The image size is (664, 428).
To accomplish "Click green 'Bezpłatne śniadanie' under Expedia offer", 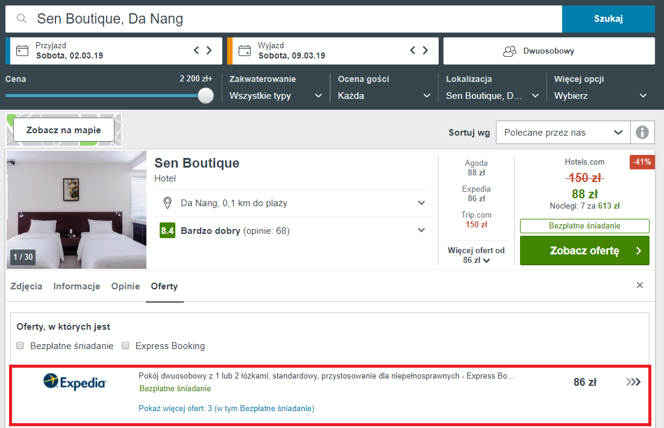I will point(175,389).
